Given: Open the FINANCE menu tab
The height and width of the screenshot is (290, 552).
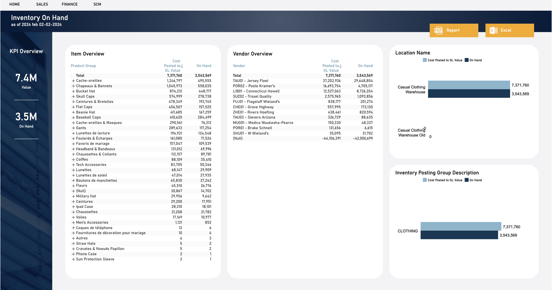Looking at the screenshot, I should click(70, 4).
